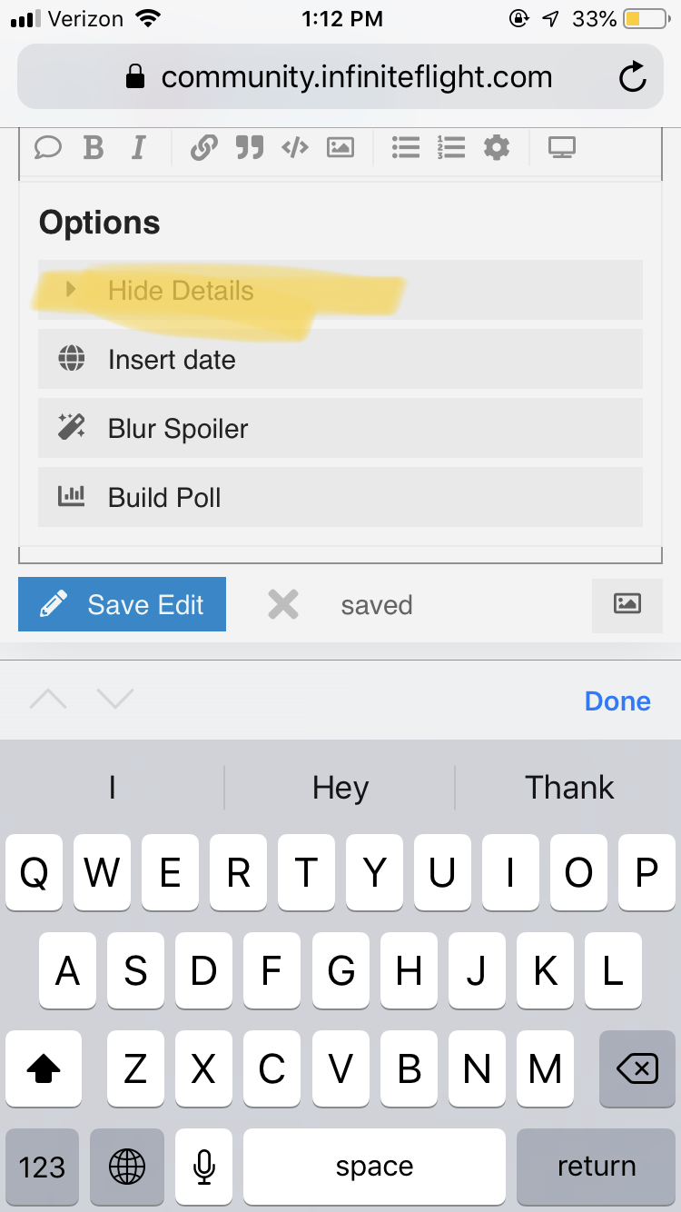The height and width of the screenshot is (1212, 681).
Task: Insert a hyperlink with the chain icon
Action: [203, 147]
